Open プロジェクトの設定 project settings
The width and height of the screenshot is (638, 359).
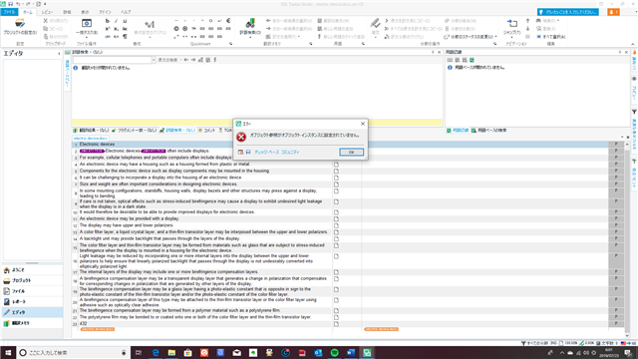point(20,27)
